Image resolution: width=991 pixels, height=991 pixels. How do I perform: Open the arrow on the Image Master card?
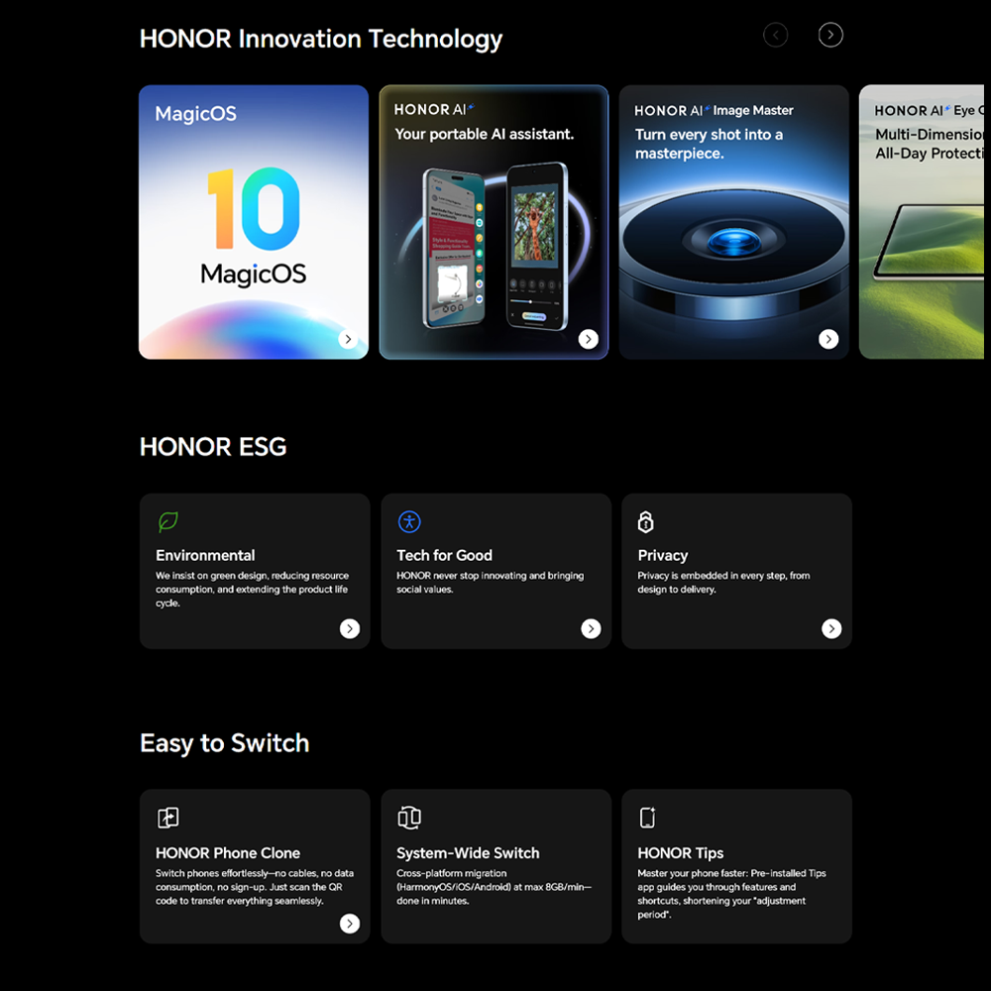click(x=827, y=339)
